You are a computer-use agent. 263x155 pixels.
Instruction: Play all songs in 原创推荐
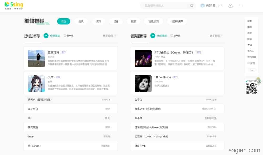coord(46,36)
